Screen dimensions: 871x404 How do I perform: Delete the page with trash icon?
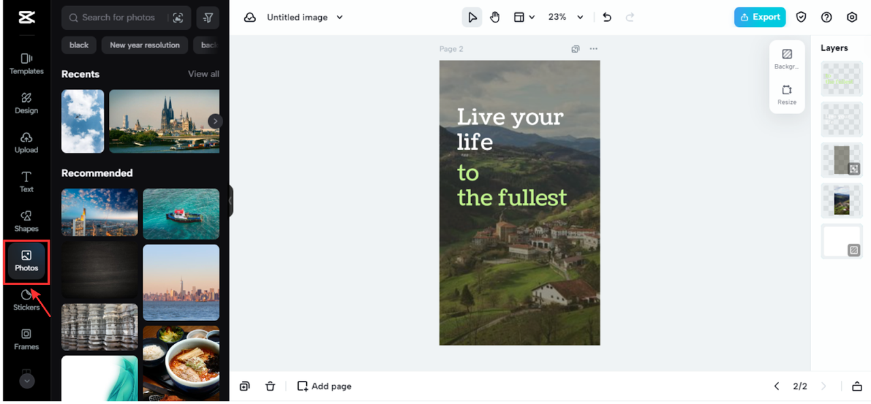click(x=270, y=386)
